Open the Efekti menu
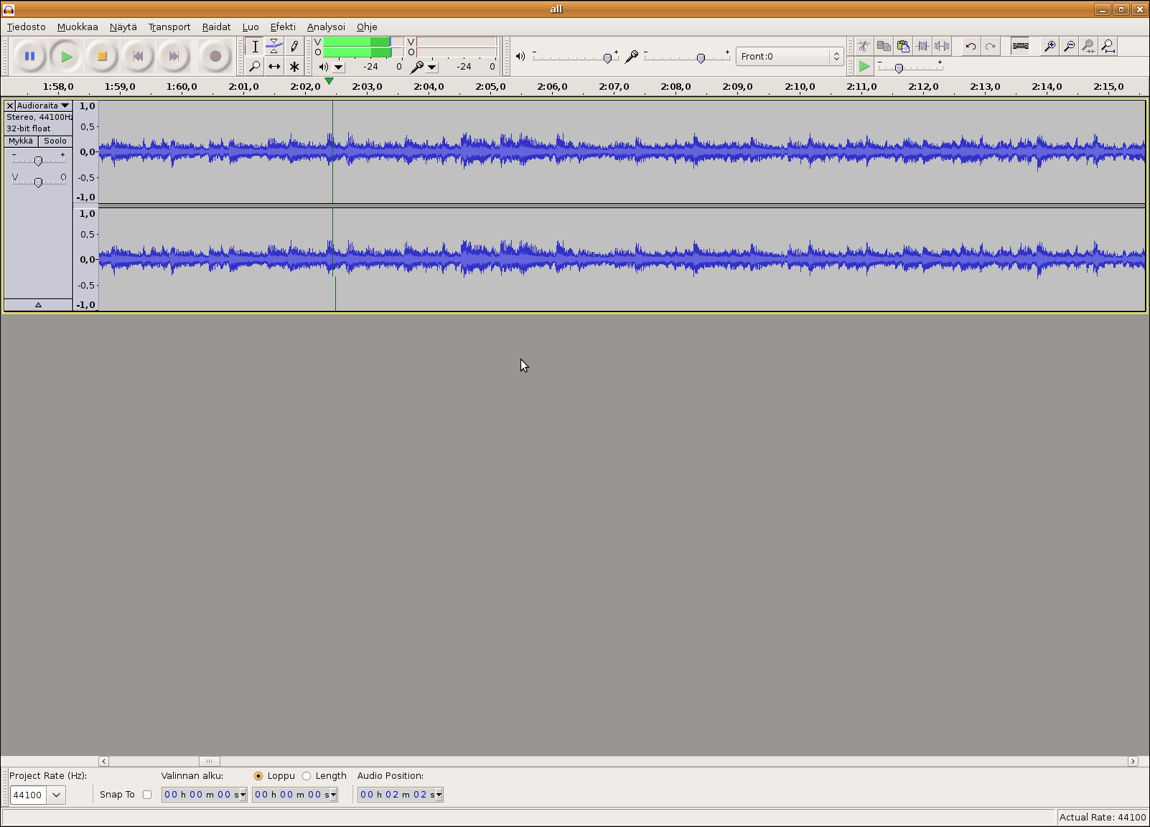The image size is (1150, 827). (x=282, y=27)
